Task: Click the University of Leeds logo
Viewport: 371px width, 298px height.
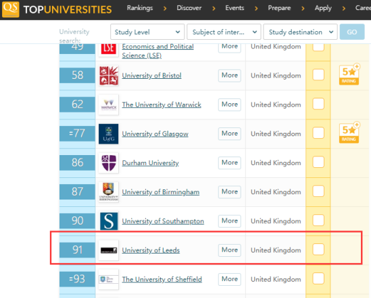Action: (109, 250)
